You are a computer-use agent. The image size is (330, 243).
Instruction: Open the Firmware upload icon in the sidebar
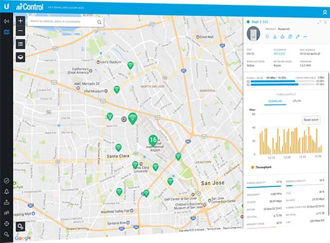click(x=7, y=202)
